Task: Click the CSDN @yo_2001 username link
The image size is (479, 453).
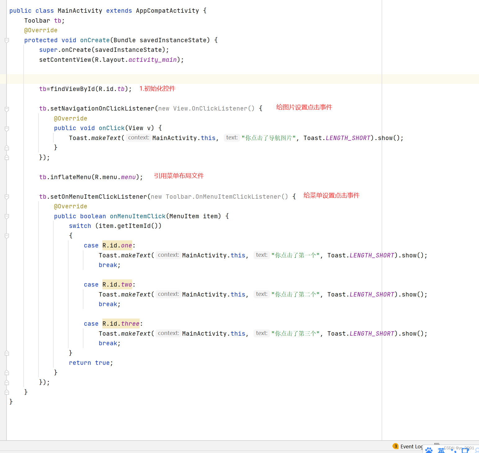Action: (458, 448)
